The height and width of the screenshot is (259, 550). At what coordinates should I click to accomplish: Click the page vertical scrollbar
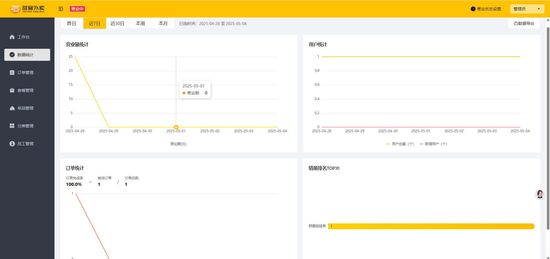coord(548,128)
